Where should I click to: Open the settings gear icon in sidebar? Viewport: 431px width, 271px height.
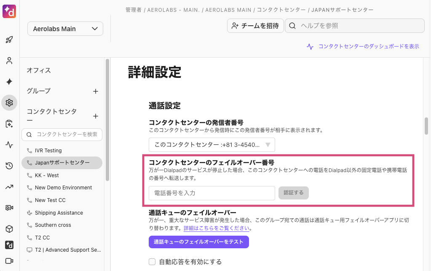coord(9,103)
